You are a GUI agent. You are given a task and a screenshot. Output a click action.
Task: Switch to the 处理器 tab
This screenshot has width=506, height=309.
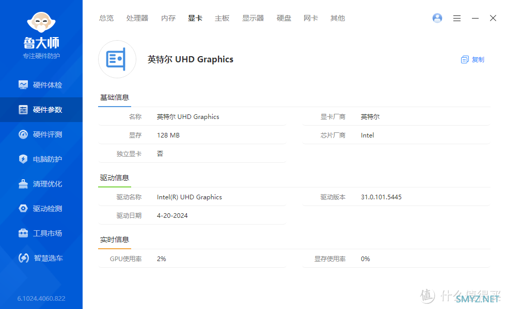click(137, 19)
